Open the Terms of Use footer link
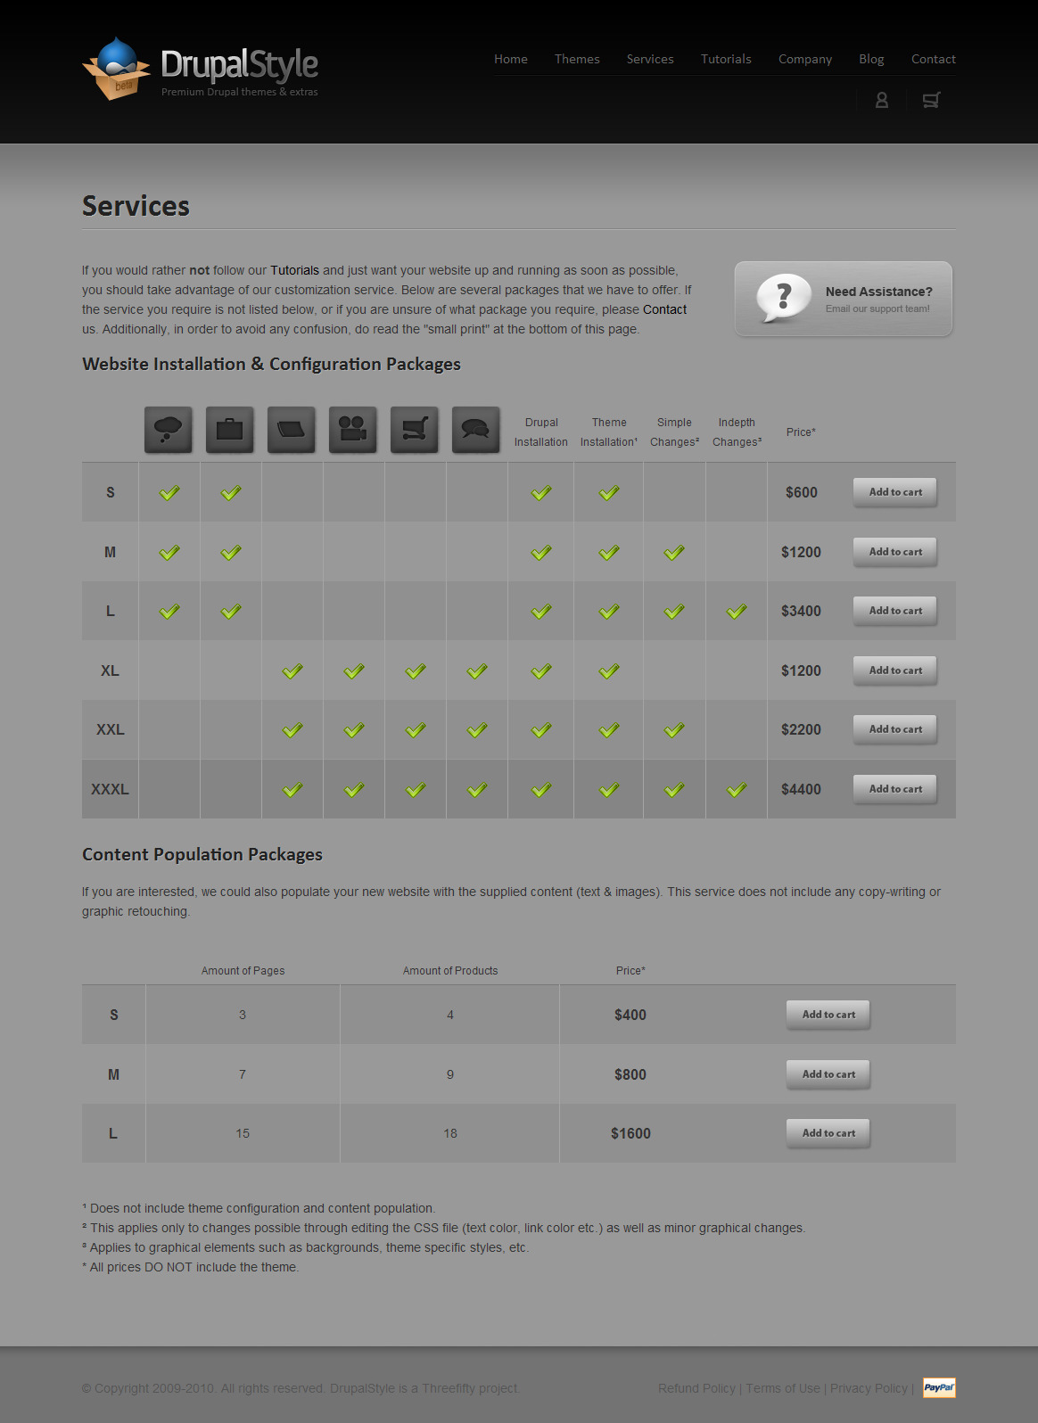This screenshot has height=1423, width=1038. (x=783, y=1388)
